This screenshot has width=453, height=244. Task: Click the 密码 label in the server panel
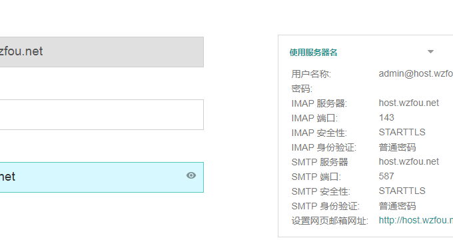(302, 89)
